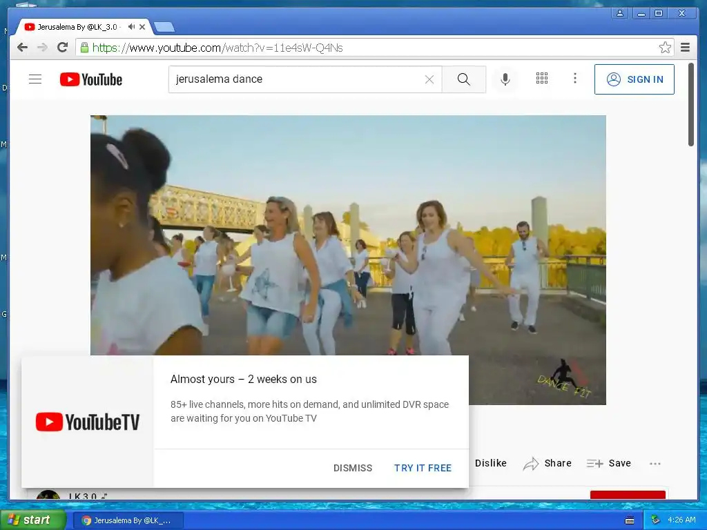Mute the tab via speaker icon
This screenshot has height=530, width=707.
(x=131, y=27)
